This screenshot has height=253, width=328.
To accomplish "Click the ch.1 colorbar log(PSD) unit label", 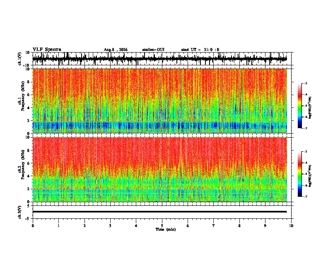I will [310, 108].
